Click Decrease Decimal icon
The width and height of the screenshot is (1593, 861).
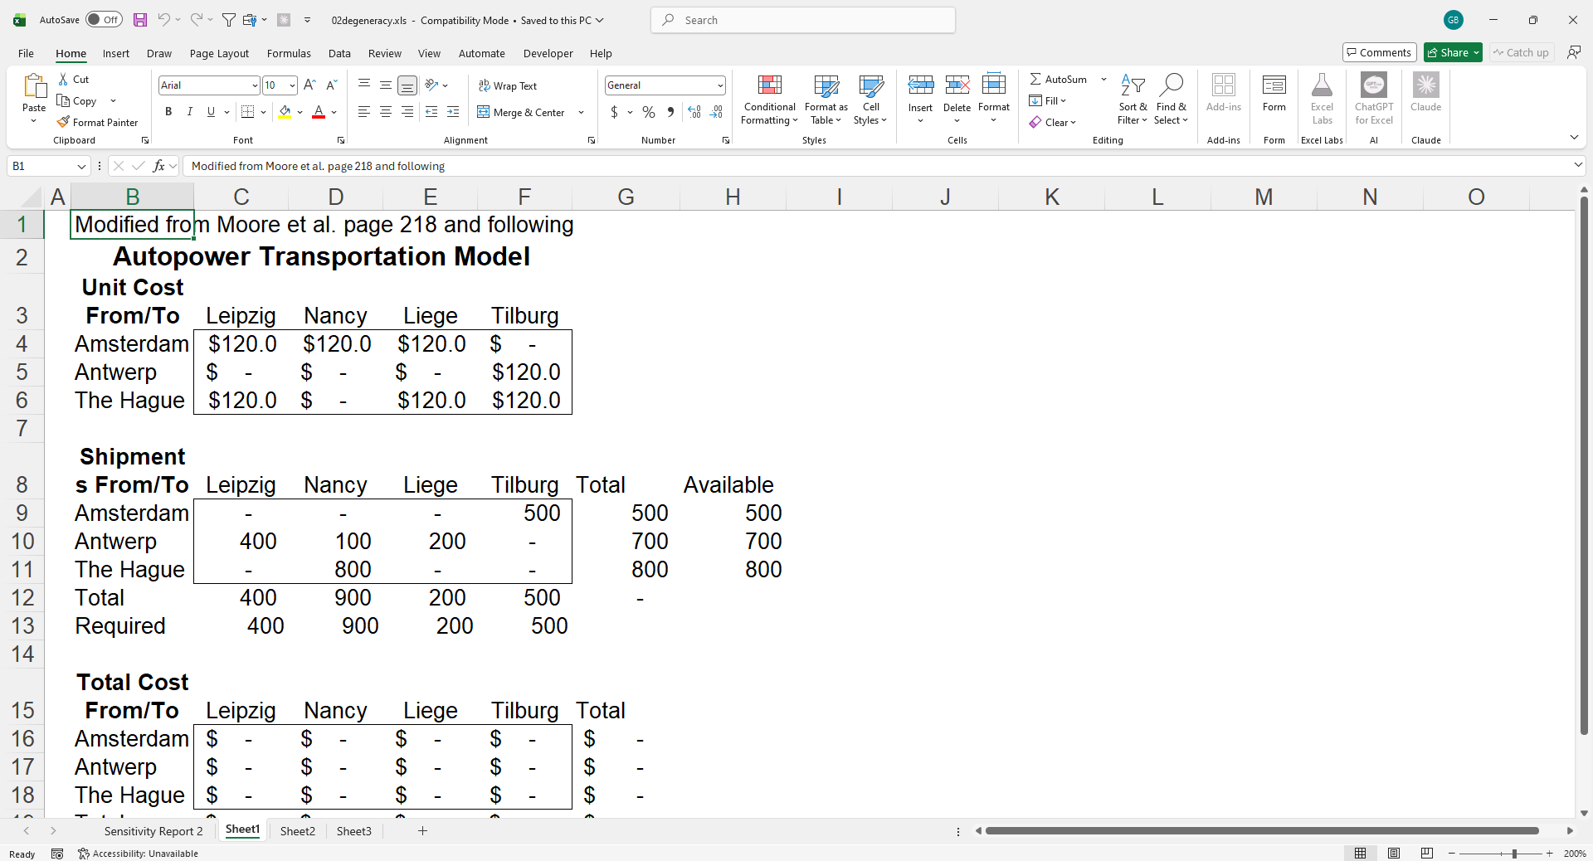(716, 112)
